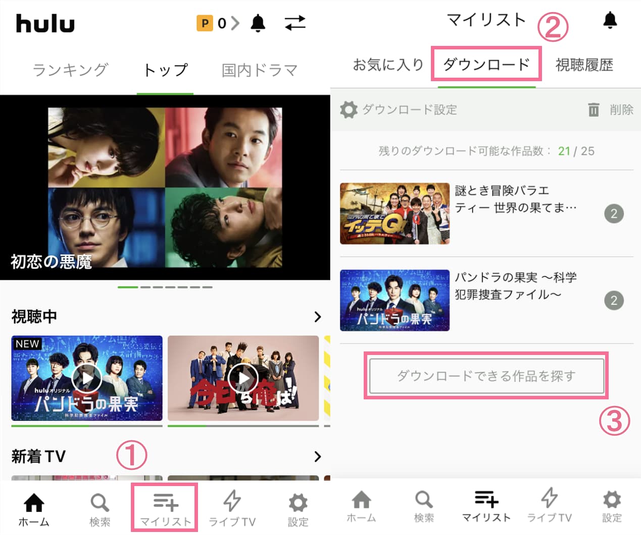Open points chevron next to 0

click(235, 23)
